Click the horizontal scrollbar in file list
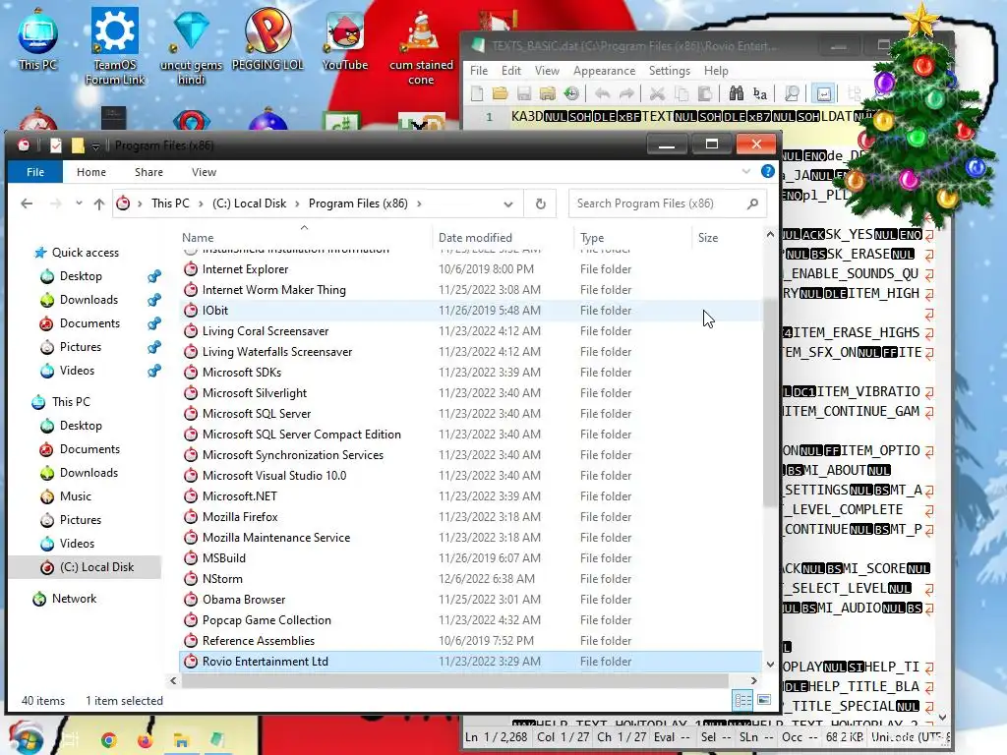 [454, 680]
